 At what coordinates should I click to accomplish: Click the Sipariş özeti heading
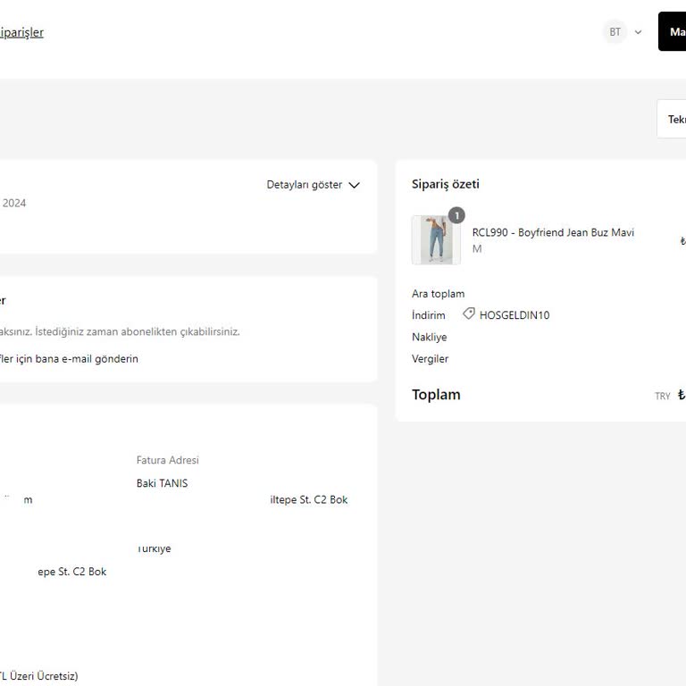click(446, 184)
